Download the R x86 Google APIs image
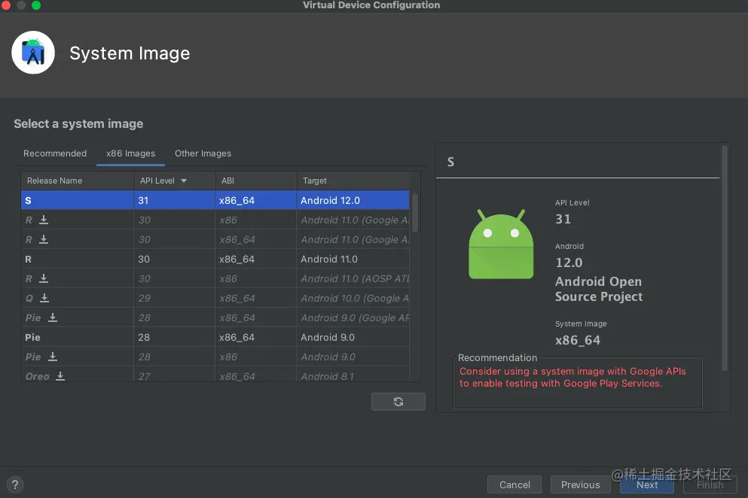Viewport: 748px width, 498px height. click(x=44, y=220)
